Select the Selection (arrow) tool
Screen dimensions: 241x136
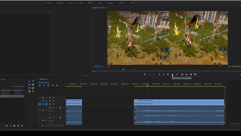(29, 81)
